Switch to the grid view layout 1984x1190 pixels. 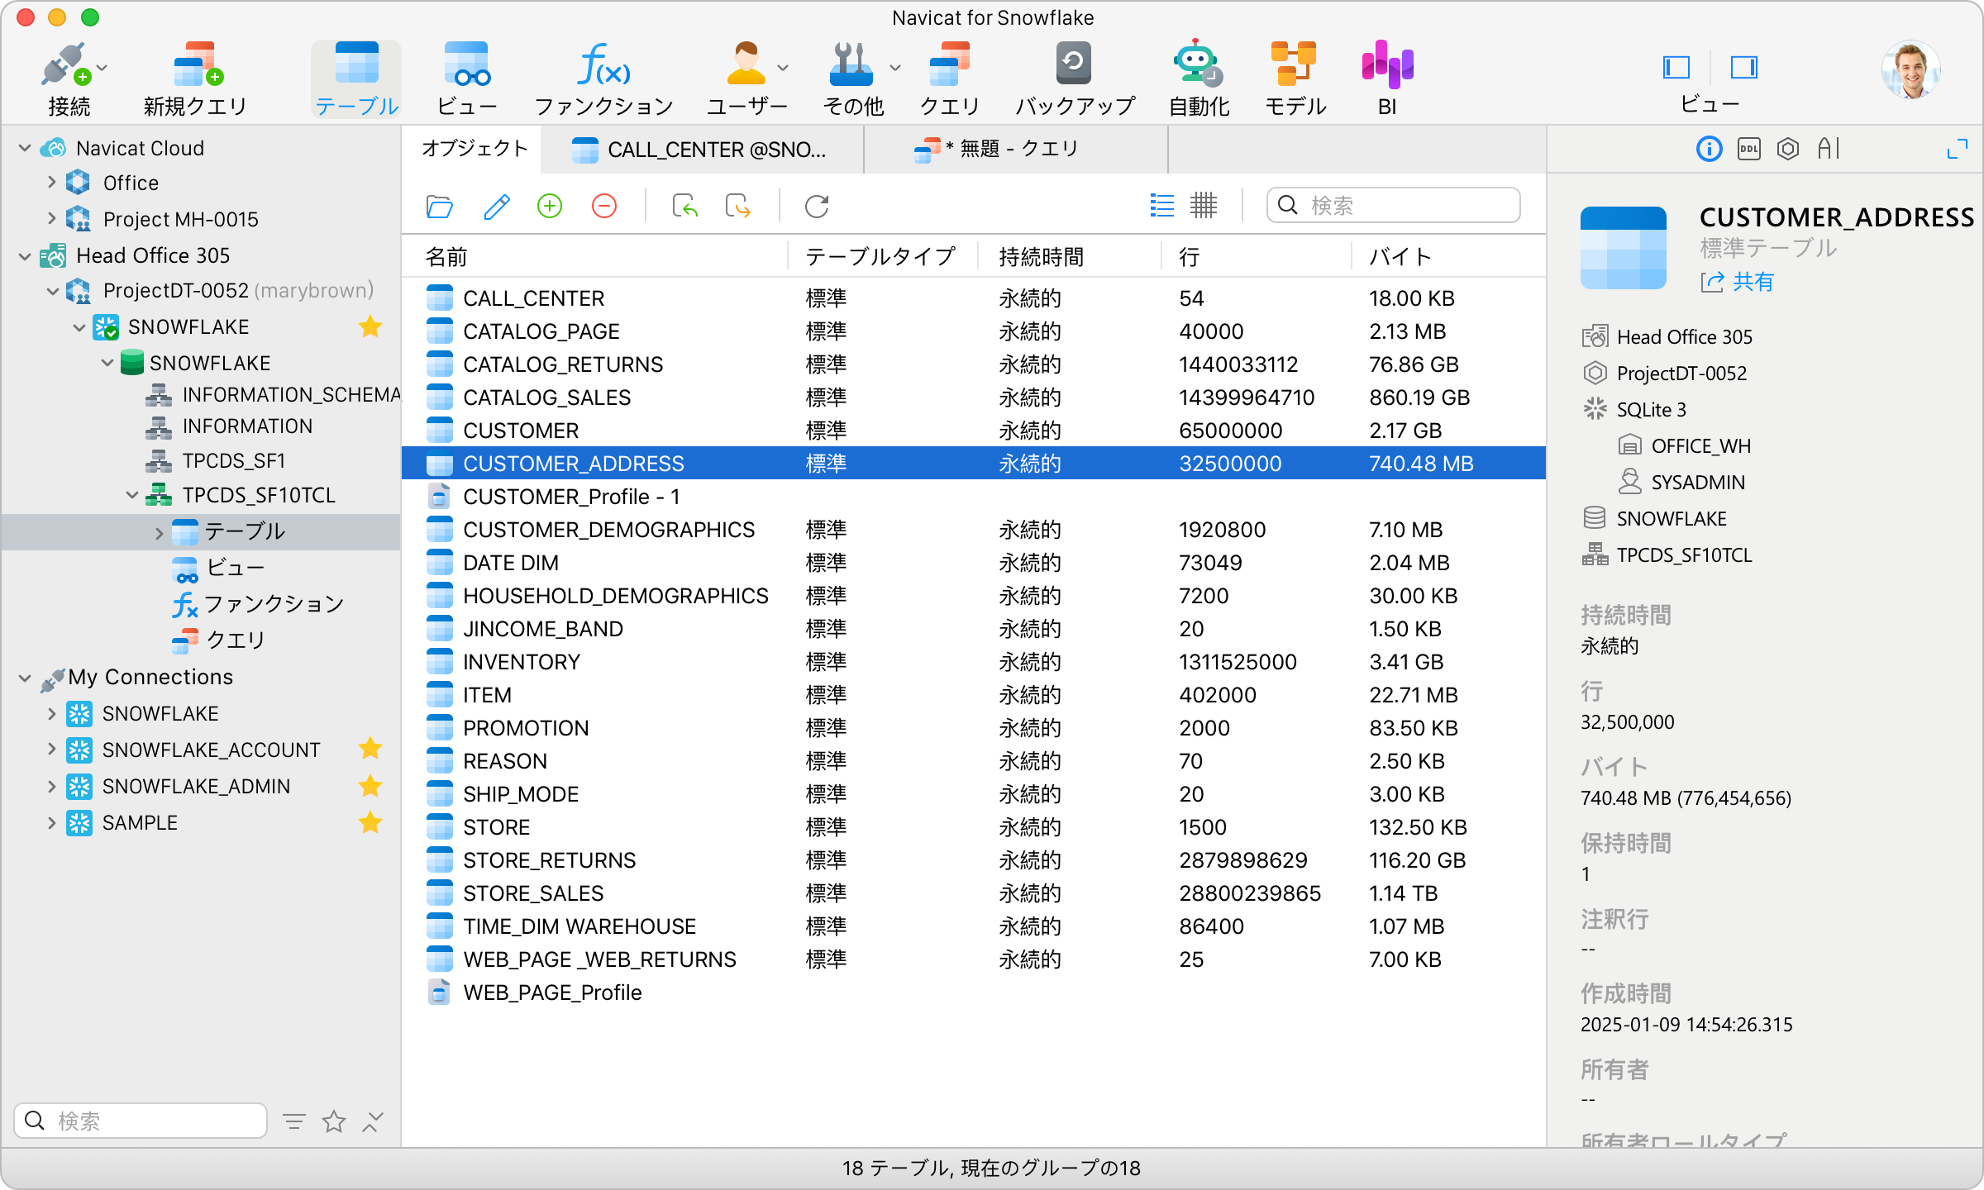1204,205
